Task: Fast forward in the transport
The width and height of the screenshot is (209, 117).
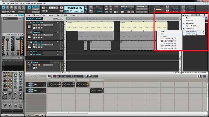Action: [57, 8]
